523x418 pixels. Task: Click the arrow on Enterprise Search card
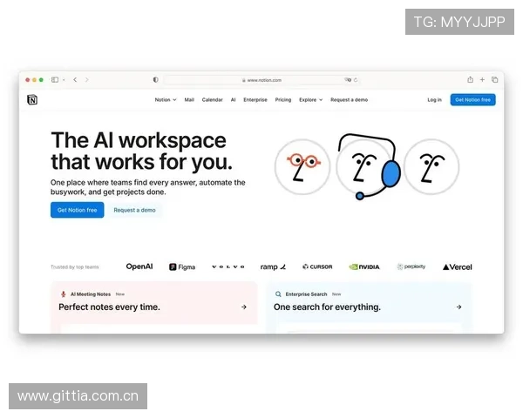[458, 307]
